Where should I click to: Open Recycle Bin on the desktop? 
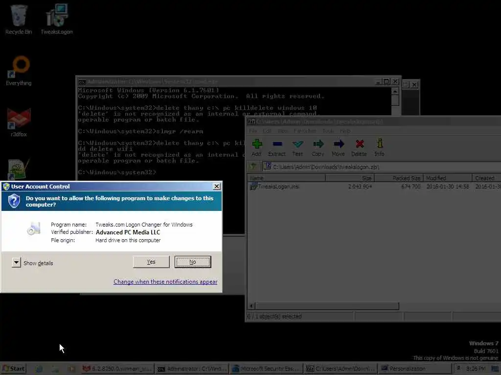[19, 20]
